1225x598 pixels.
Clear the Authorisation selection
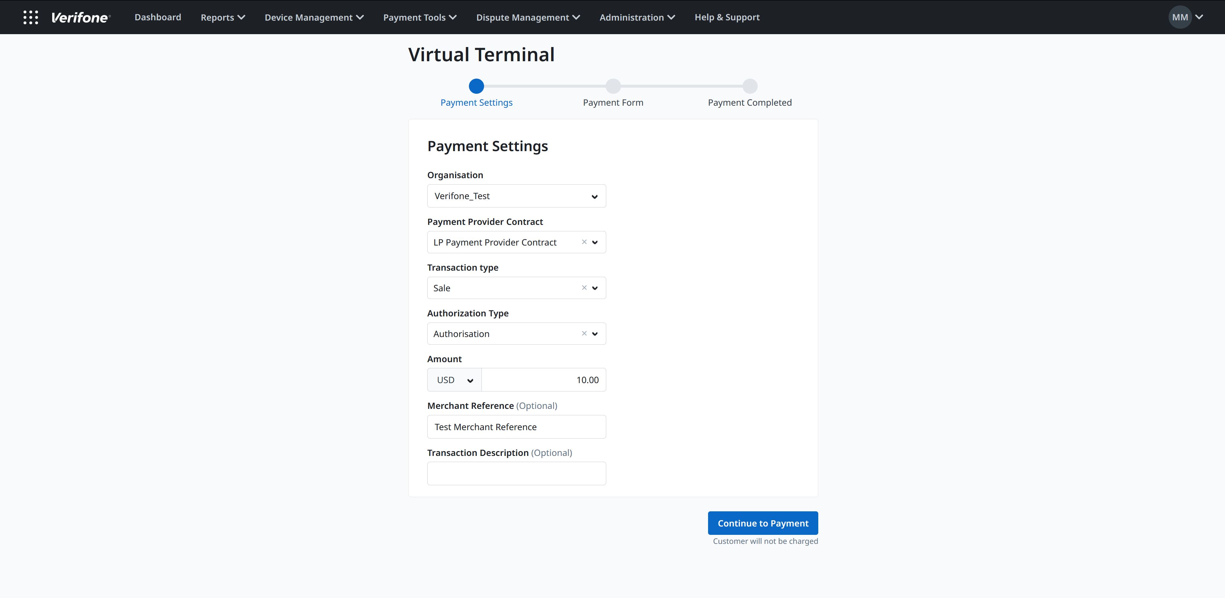pyautogui.click(x=584, y=333)
